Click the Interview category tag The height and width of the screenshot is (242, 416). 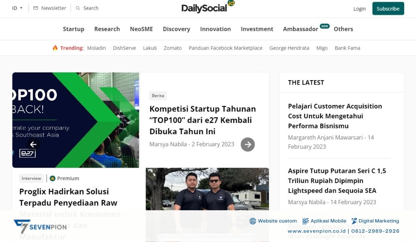point(31,178)
